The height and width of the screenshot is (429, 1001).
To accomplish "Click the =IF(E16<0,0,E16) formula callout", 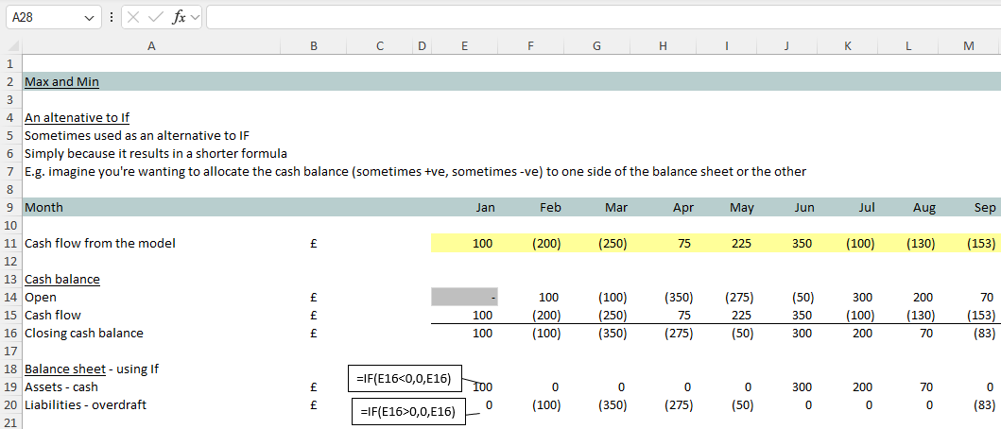I will (x=406, y=379).
